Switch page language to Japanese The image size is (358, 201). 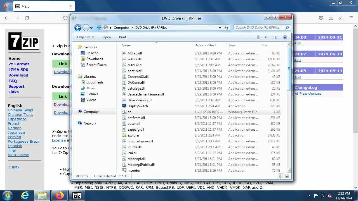pyautogui.click(x=16, y=132)
